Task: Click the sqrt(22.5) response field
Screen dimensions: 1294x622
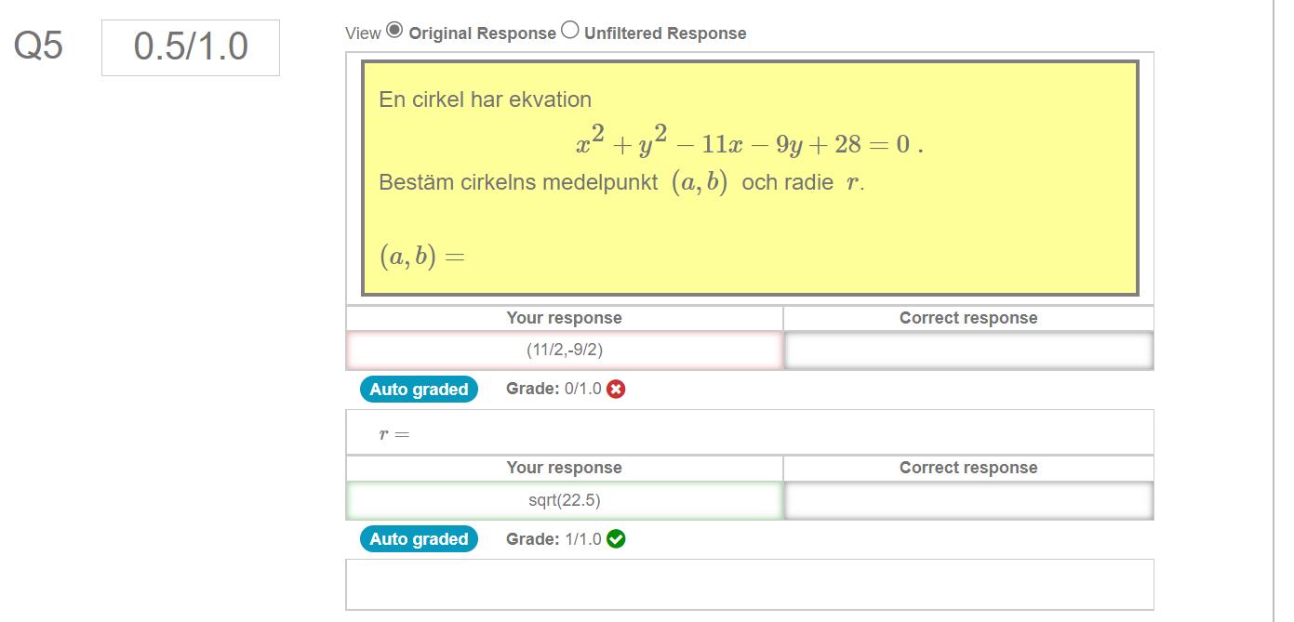Action: point(564,500)
